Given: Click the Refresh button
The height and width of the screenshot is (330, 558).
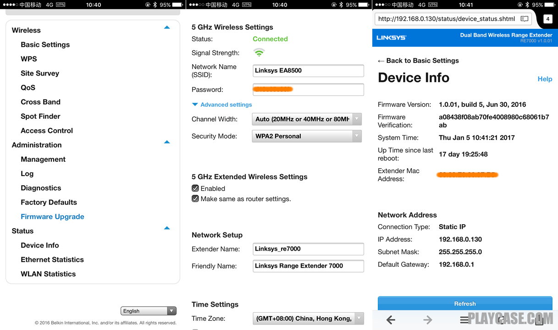Looking at the screenshot, I should [x=465, y=303].
